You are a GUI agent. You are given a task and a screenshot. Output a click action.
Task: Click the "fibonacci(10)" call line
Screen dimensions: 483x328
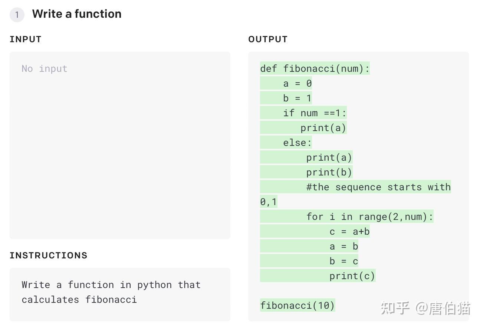298,305
